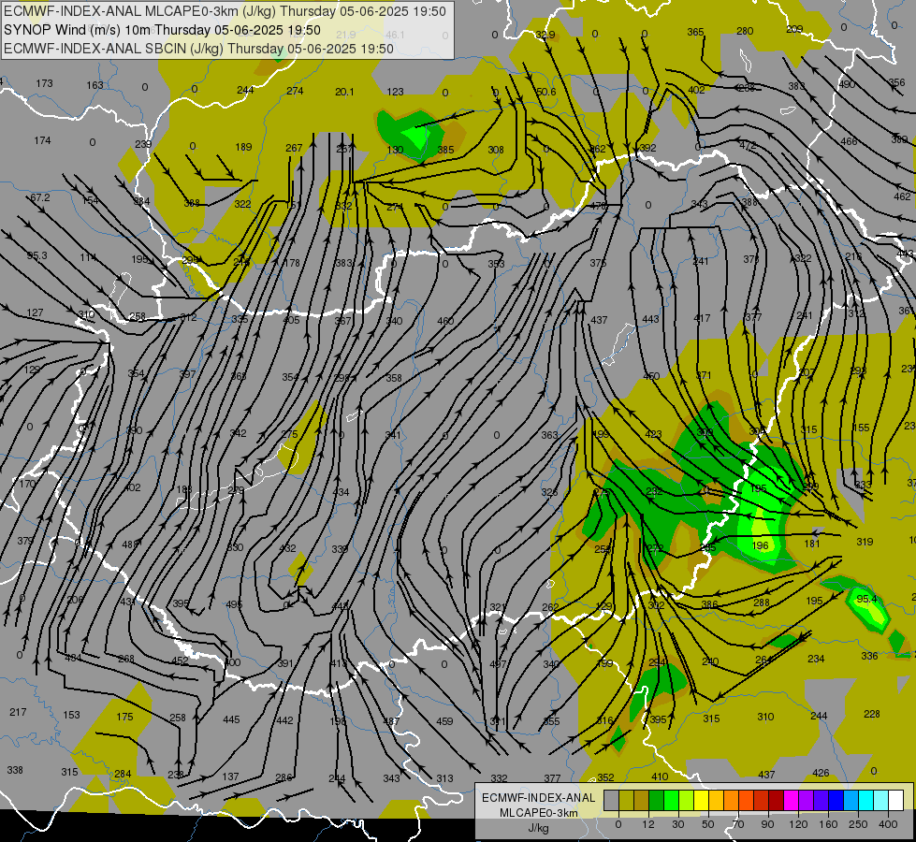The image size is (916, 842).
Task: Click the J/kg unit label in the legend
Action: pos(538,828)
